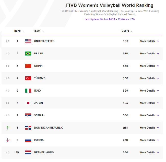Screen dimensions: 166x162
Task: Sort the table by Team column
Action: (x=38, y=31)
